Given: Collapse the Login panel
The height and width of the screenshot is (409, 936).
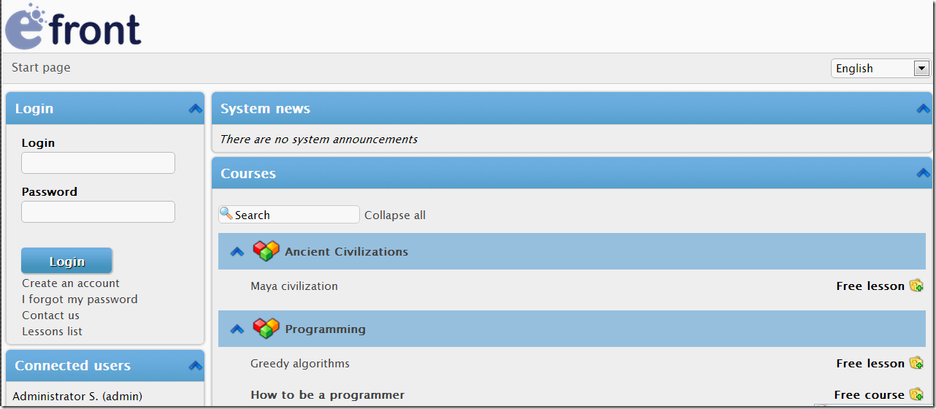Looking at the screenshot, I should click(195, 109).
